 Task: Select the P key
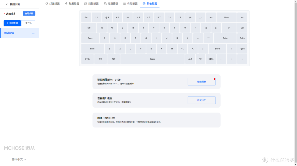pos(195,28)
